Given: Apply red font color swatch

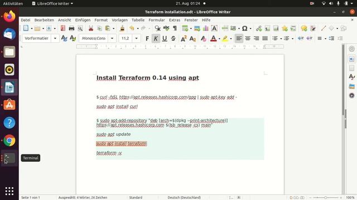Looking at the screenshot, I should 213,38.
